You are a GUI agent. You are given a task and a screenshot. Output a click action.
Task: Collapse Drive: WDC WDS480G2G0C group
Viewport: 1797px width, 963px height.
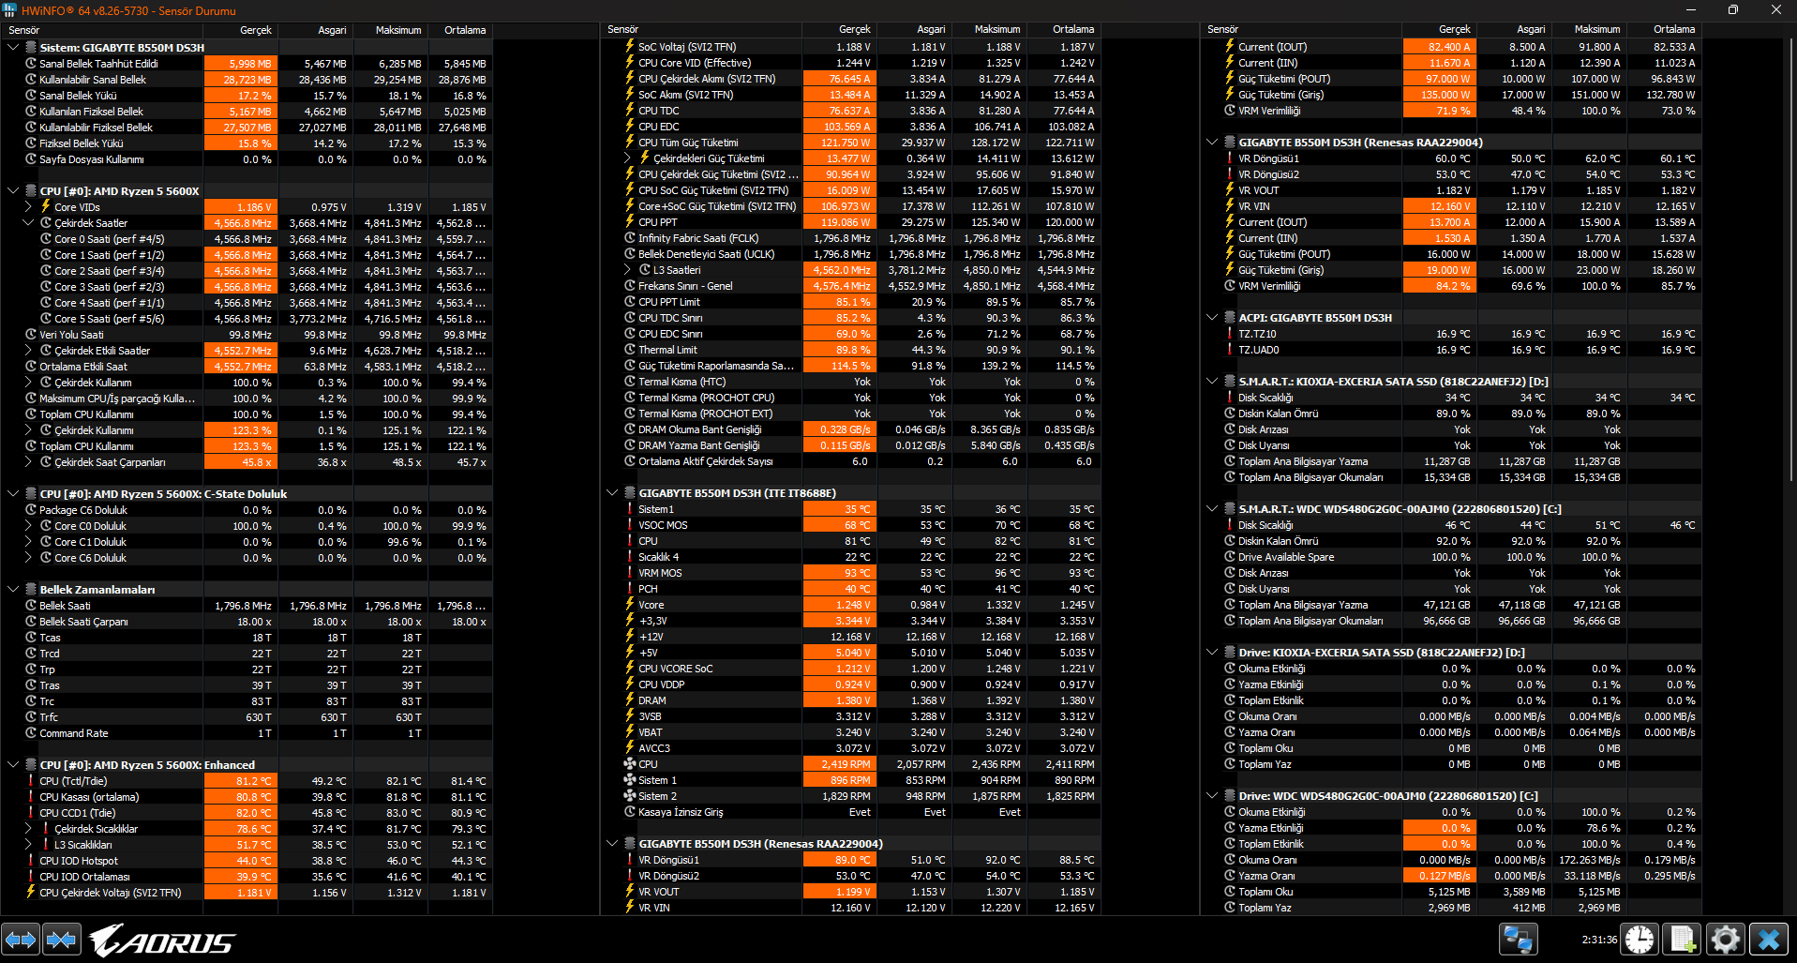pyautogui.click(x=1212, y=796)
